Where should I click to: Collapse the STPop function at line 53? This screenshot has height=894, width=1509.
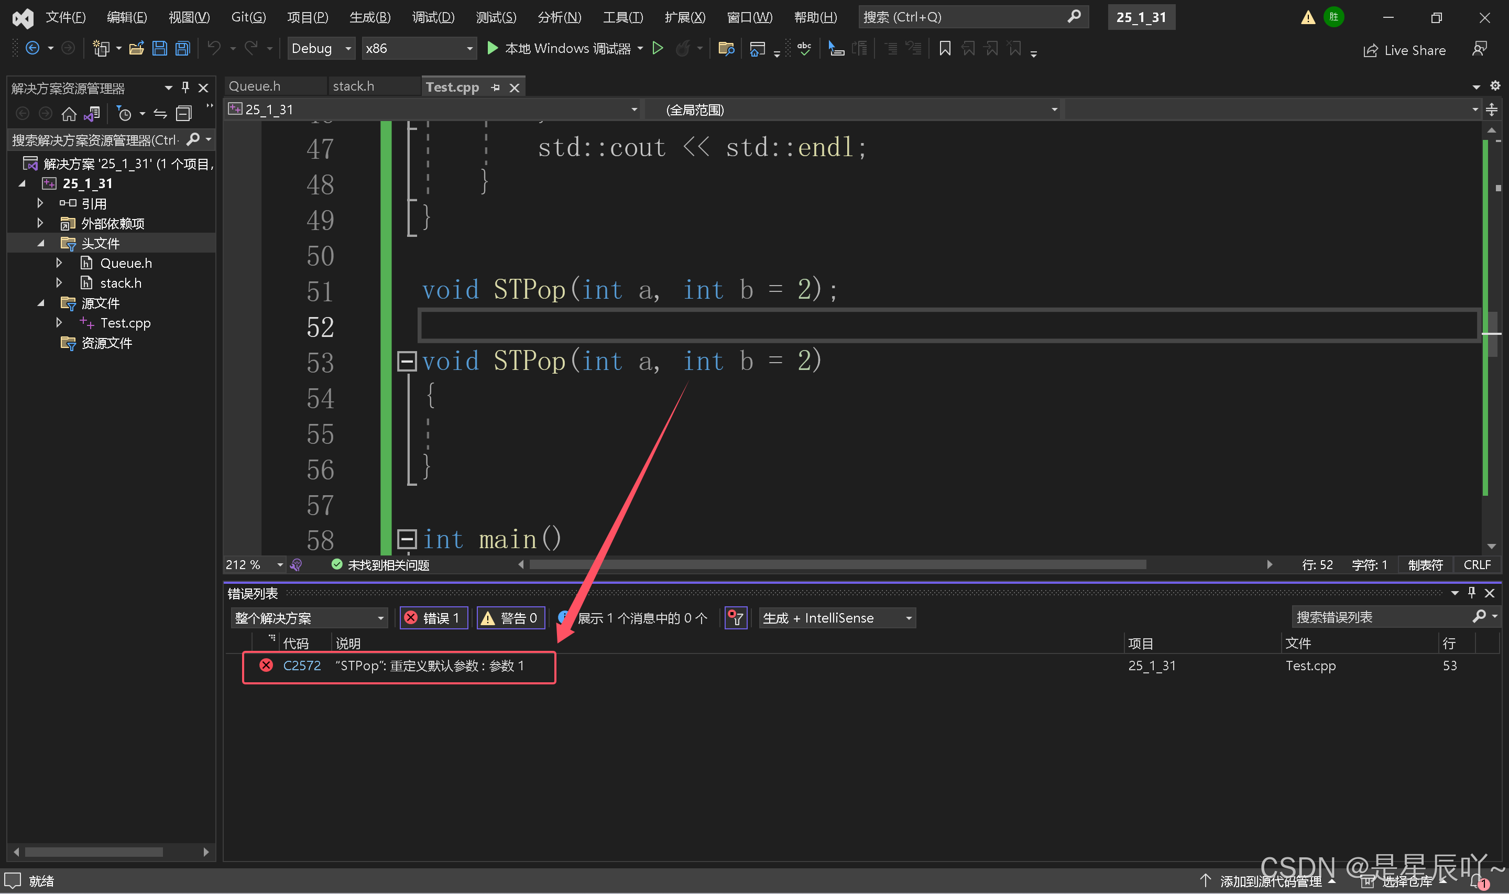pos(407,362)
